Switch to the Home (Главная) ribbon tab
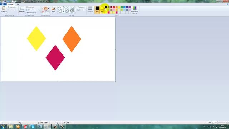 [11, 4]
